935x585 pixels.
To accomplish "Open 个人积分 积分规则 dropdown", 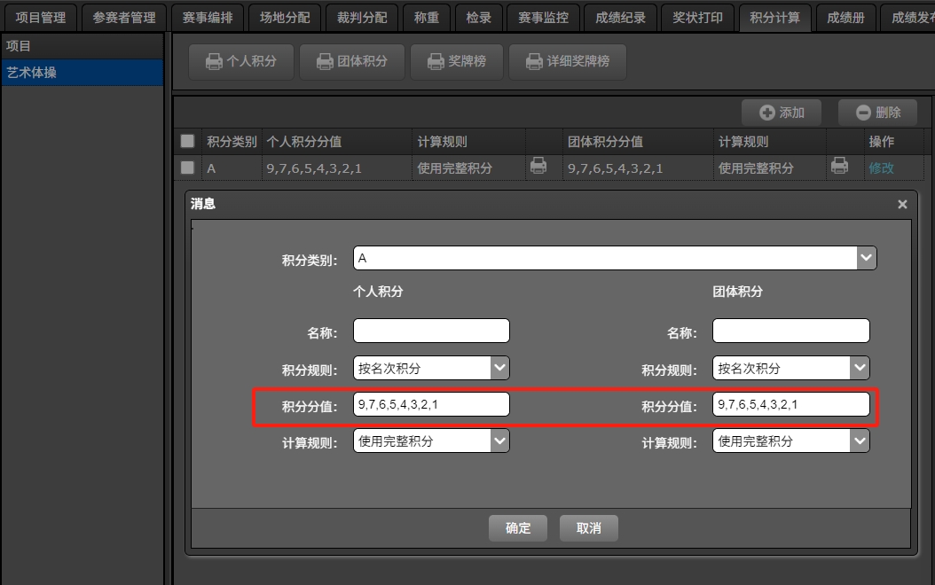I will (499, 368).
